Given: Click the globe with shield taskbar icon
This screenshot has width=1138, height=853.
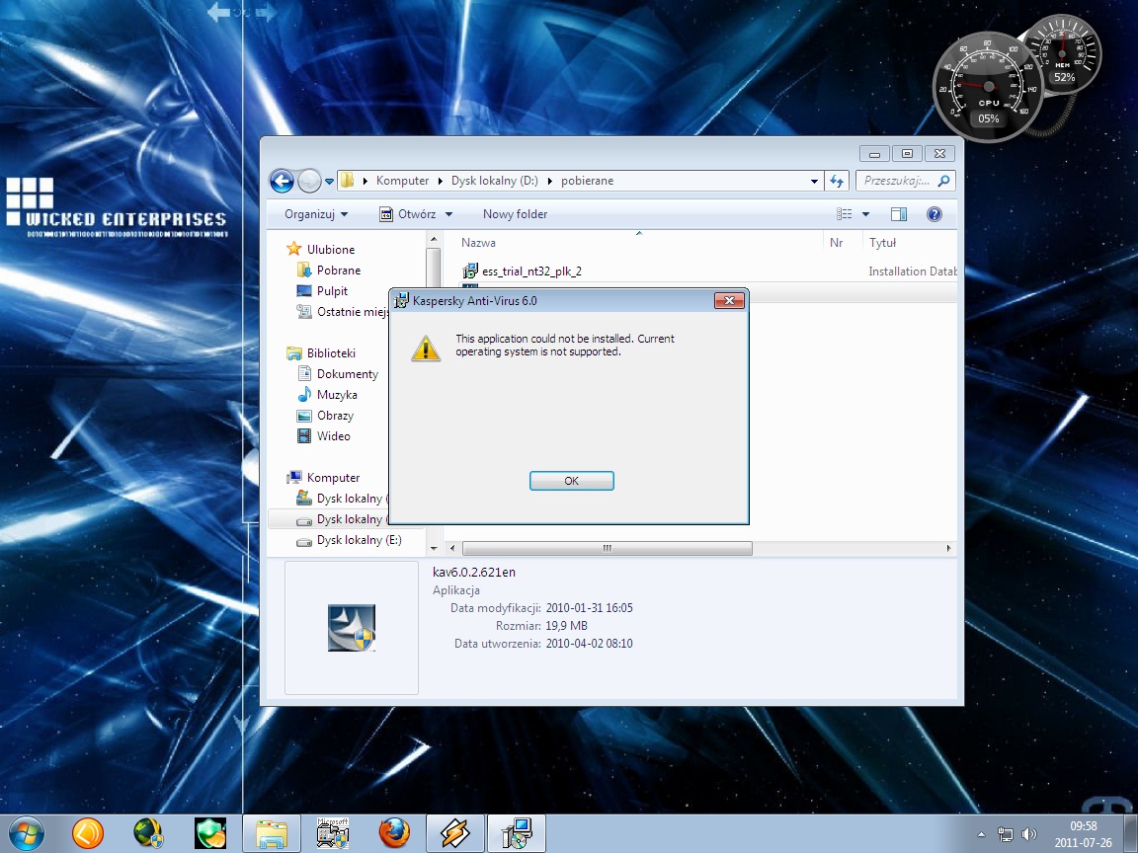Looking at the screenshot, I should click(x=149, y=833).
